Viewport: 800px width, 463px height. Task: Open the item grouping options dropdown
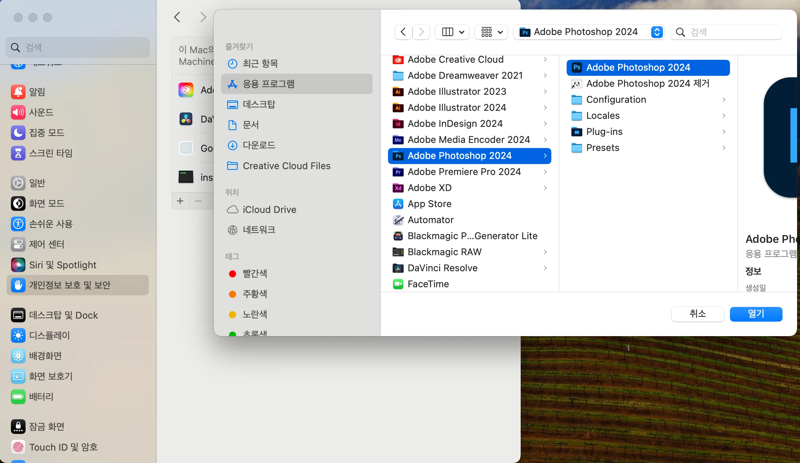492,32
